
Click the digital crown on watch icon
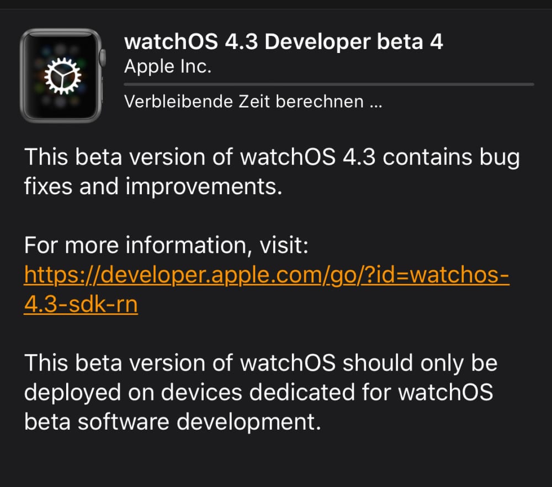click(x=103, y=57)
